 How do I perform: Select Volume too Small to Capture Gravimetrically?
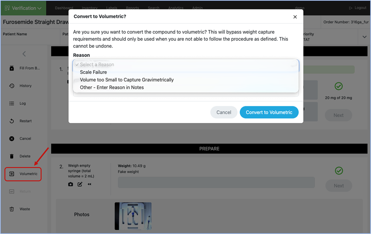[x=127, y=80]
